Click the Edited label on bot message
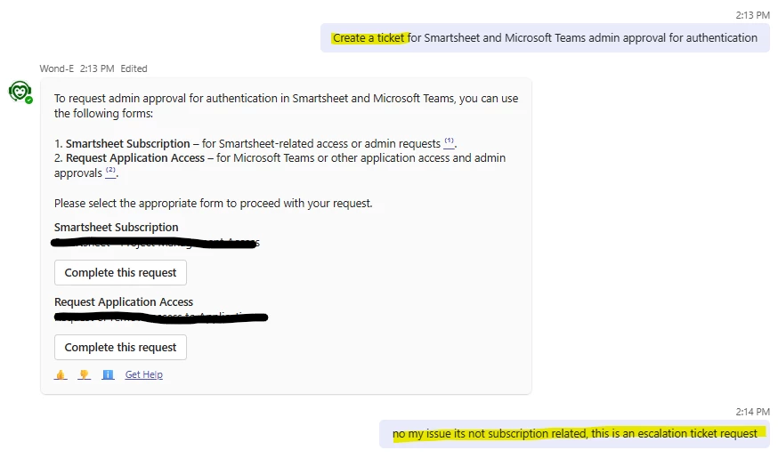Viewport: 778px width, 458px height. [134, 68]
